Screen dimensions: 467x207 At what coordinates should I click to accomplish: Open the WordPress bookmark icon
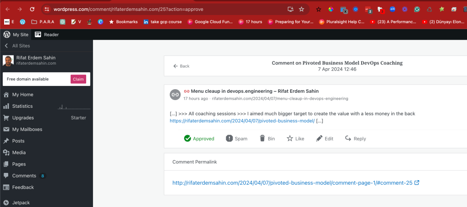(23, 22)
